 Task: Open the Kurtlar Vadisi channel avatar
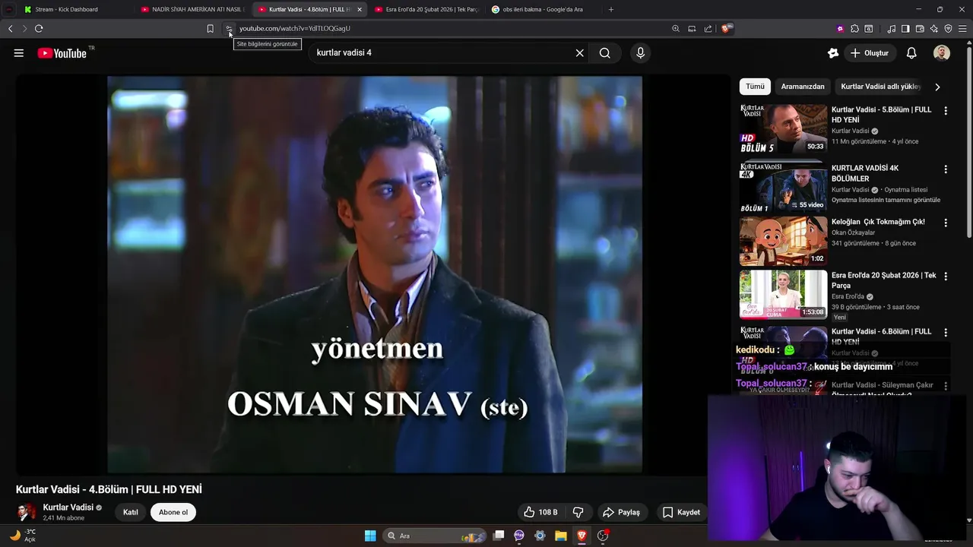[27, 512]
